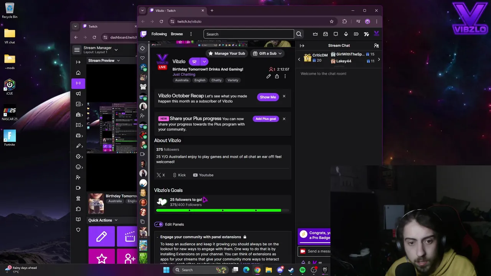Open the whispers speech bubble icon
This screenshot has height=276, width=491.
click(x=336, y=34)
